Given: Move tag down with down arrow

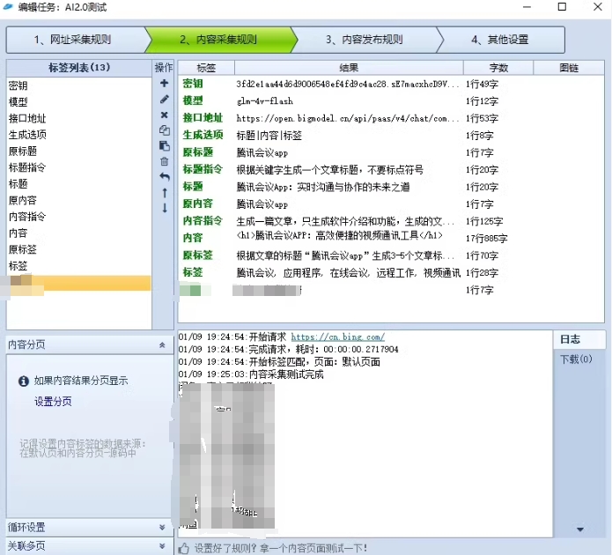Looking at the screenshot, I should (x=165, y=208).
